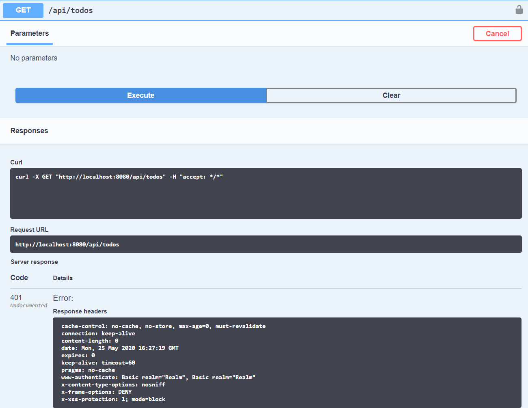
Task: Click the Request URL value
Action: [266, 244]
